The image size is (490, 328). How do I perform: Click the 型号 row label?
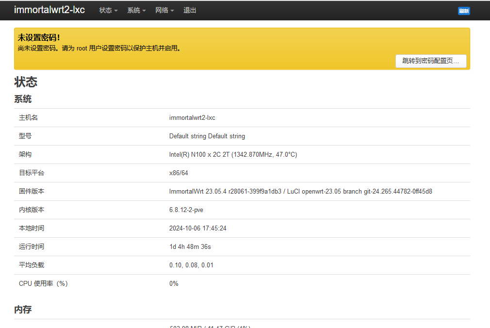coord(25,136)
